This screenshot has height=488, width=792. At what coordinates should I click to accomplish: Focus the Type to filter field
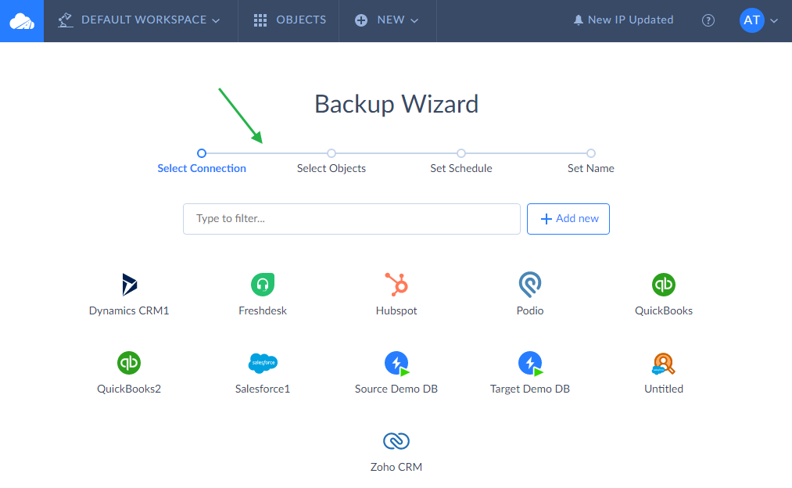[x=352, y=219]
